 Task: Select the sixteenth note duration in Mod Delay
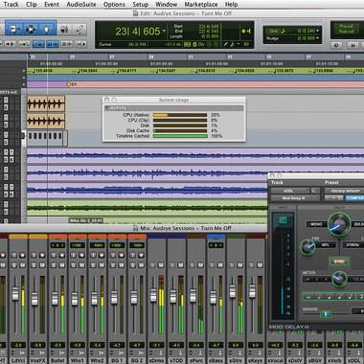tap(350, 297)
